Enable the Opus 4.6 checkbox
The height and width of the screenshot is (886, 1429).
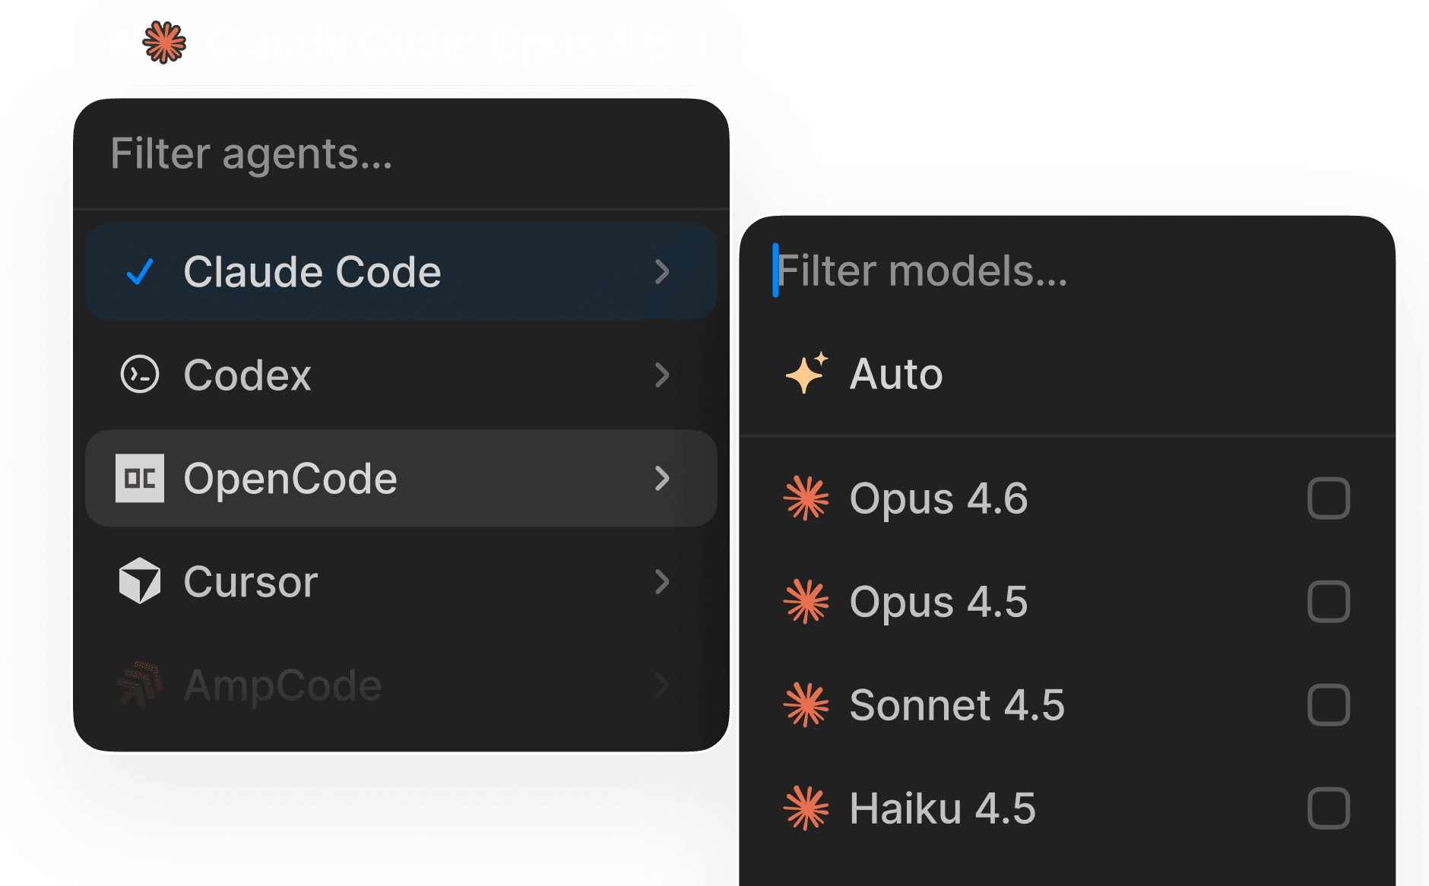[1328, 498]
